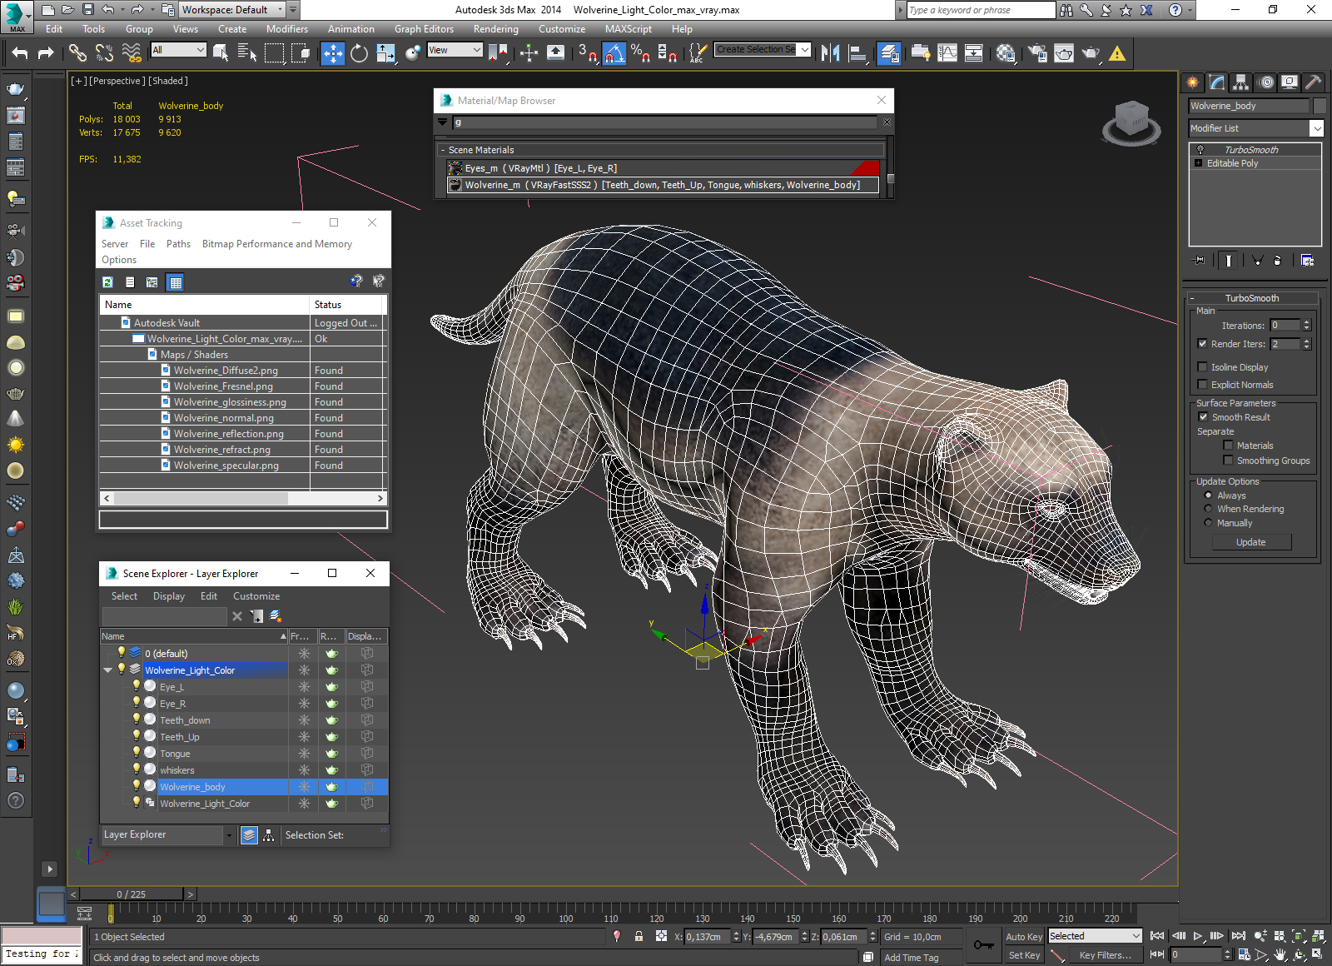Image resolution: width=1332 pixels, height=966 pixels.
Task: Click Refresh icon in Asset Tracking
Action: (x=108, y=282)
